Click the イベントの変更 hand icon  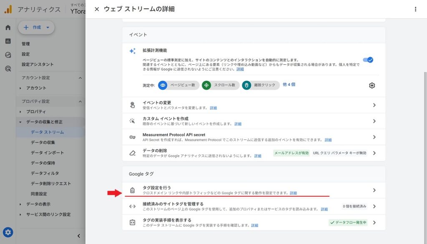coord(132,105)
